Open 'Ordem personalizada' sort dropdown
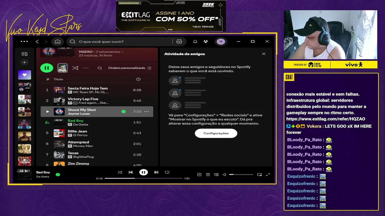385x216 pixels. [130, 68]
